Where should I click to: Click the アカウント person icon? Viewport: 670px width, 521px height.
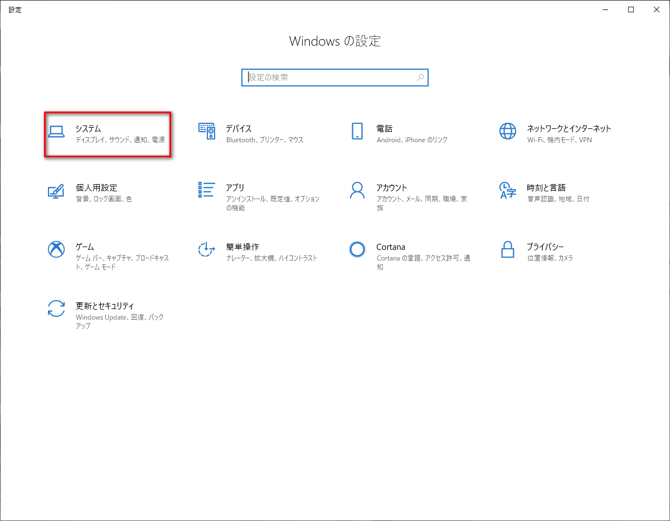pos(357,190)
